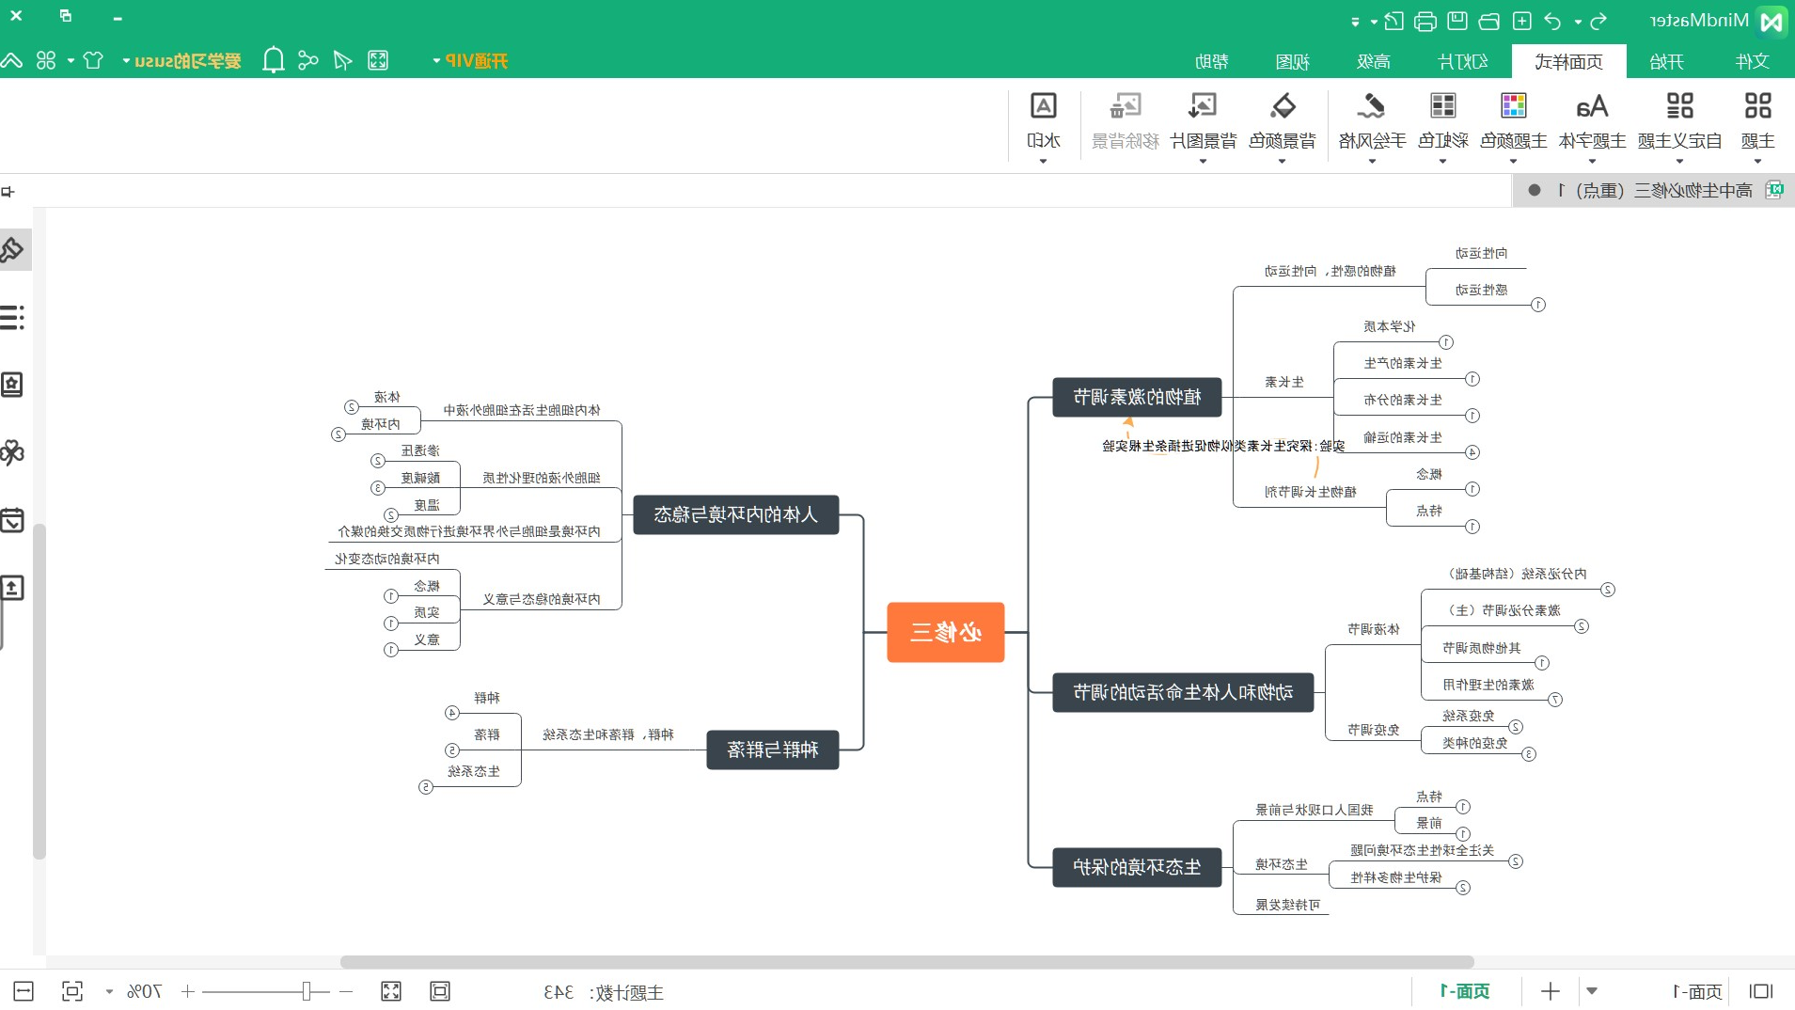
Task: Open the clipart clover side panel icon
Action: click(12, 452)
